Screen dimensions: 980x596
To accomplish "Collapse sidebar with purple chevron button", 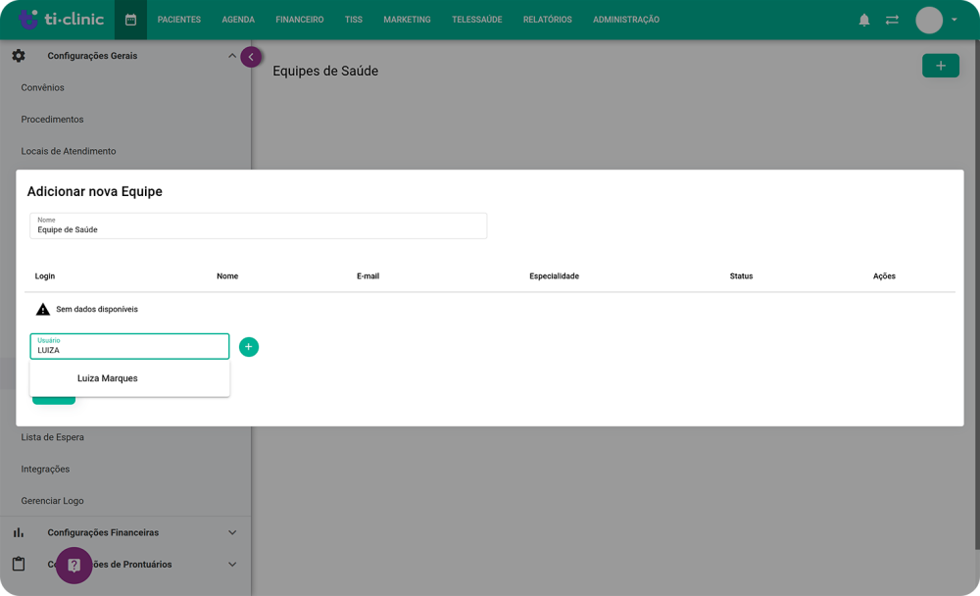I will 251,57.
